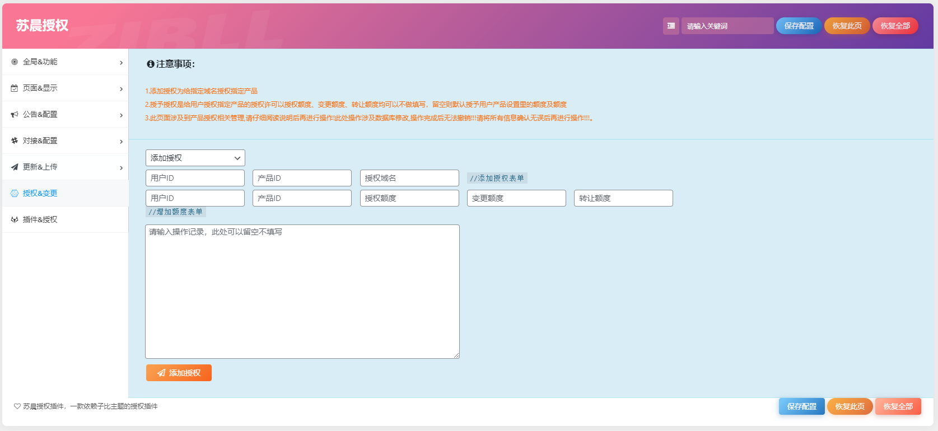
Task: Click the 注意事项 heading
Action: coord(175,64)
